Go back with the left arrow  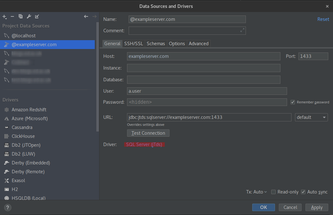[86, 16]
